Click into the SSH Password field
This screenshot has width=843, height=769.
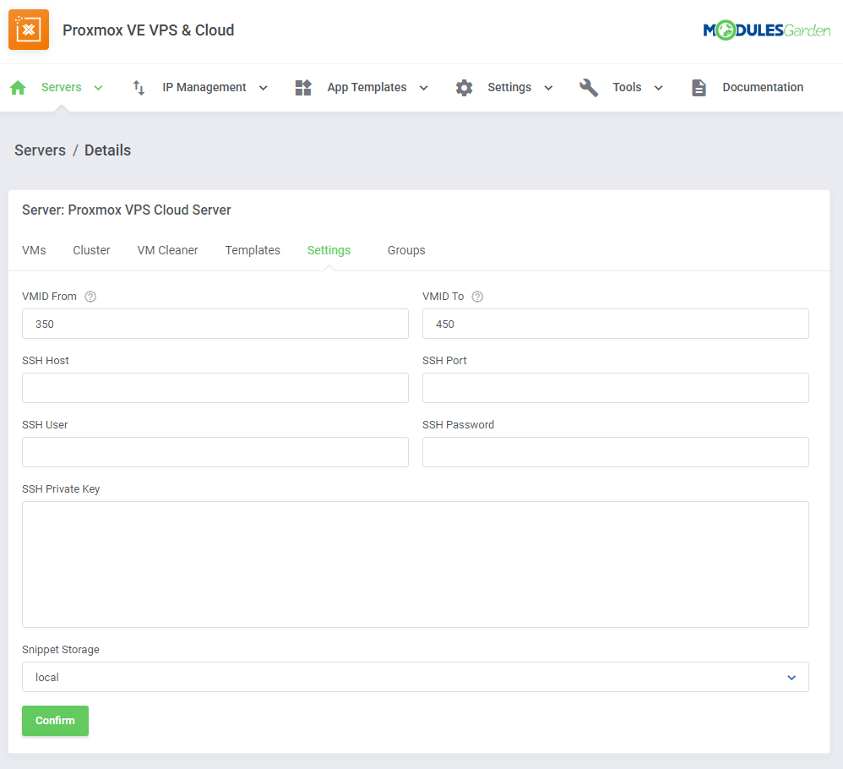(x=616, y=452)
